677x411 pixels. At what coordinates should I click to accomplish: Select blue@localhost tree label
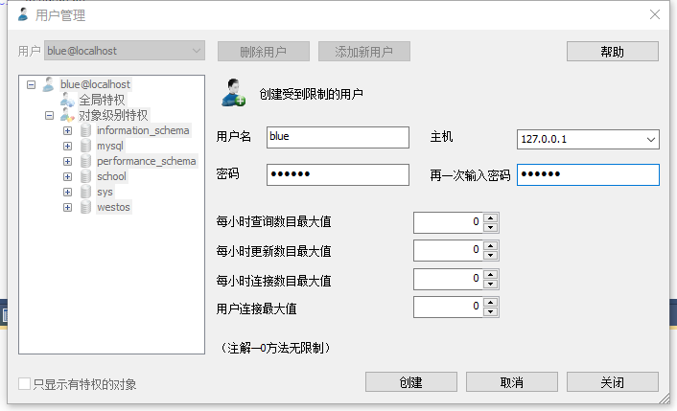[95, 84]
